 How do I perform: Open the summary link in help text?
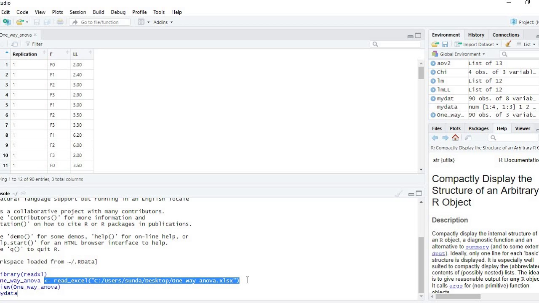coord(477,247)
